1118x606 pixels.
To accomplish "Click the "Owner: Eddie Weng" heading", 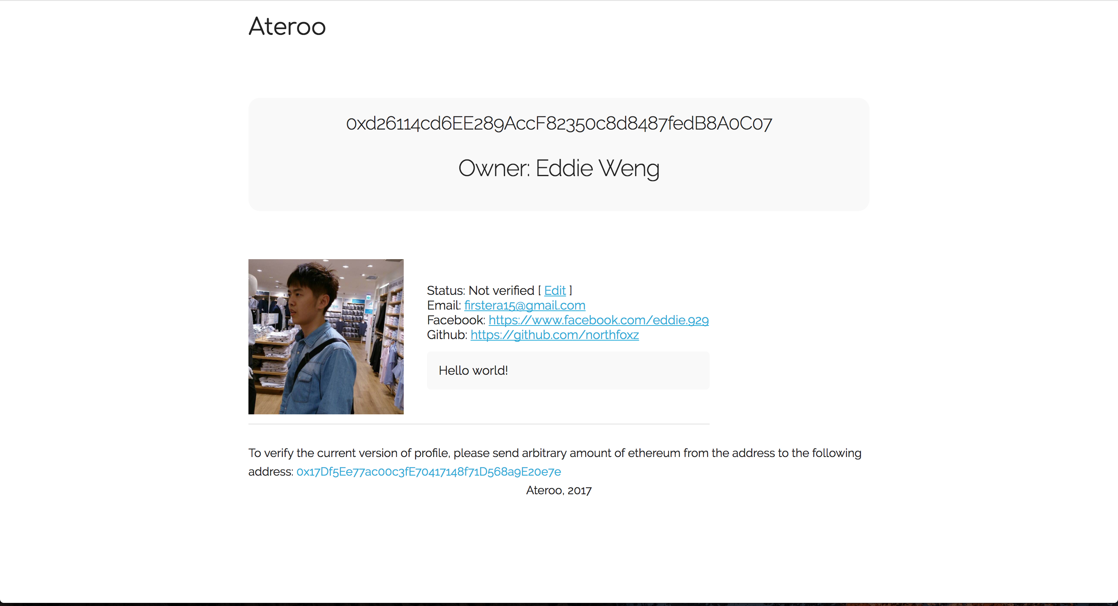I will pos(559,168).
